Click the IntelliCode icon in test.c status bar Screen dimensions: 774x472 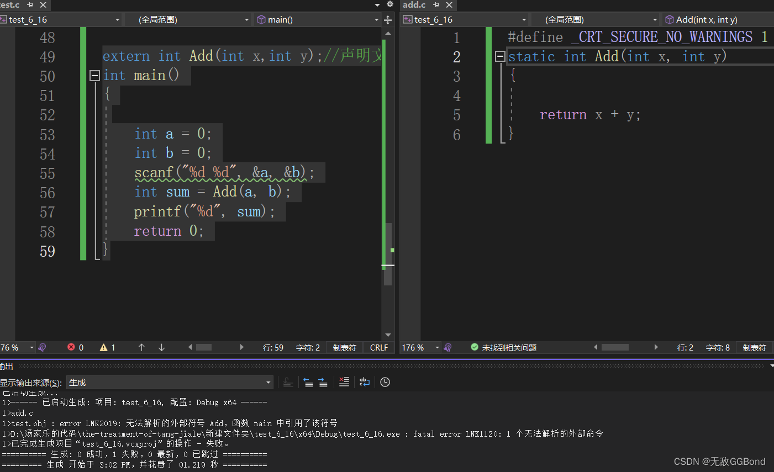(x=43, y=347)
